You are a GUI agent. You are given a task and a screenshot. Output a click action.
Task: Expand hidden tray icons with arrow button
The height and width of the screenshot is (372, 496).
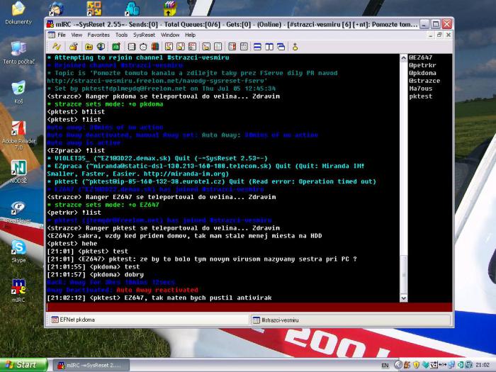[x=398, y=365]
